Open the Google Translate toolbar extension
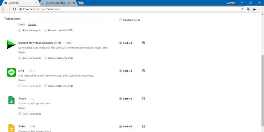This screenshot has width=264, height=132. pyautogui.click(x=248, y=9)
